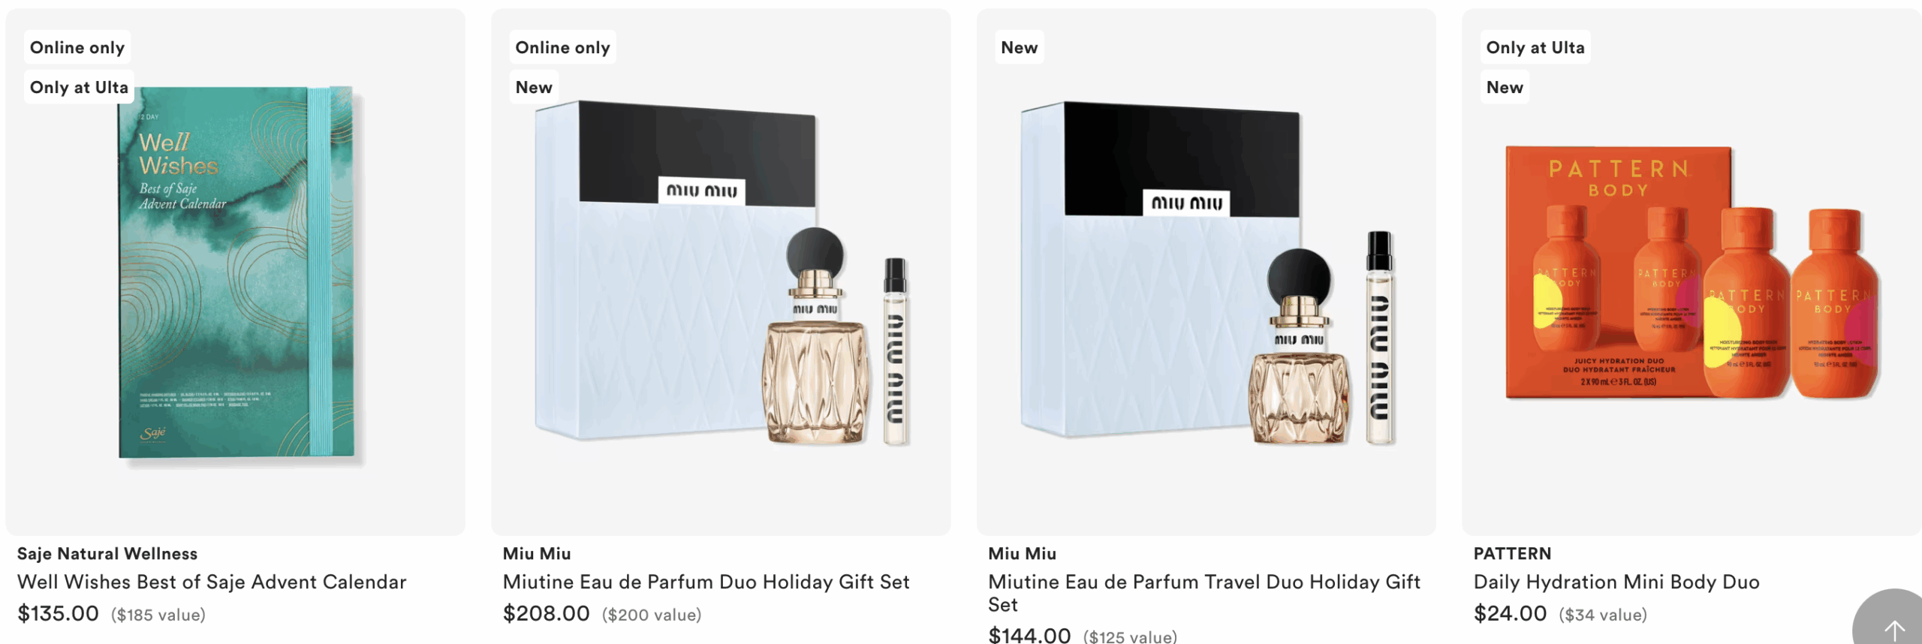1922x644 pixels.
Task: Click the Only at Ulta badge on PATTERN product
Action: (1535, 47)
